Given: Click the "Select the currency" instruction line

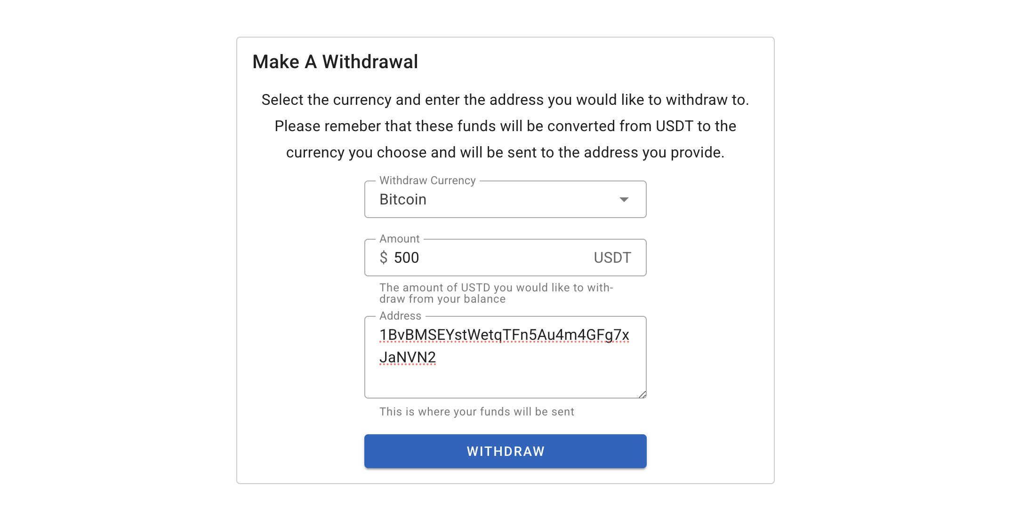Looking at the screenshot, I should click(x=505, y=100).
